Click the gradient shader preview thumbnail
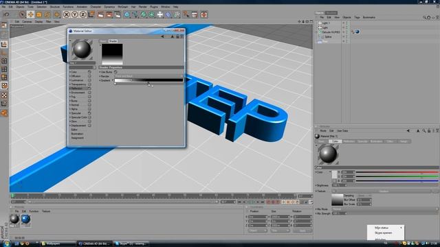 click(112, 54)
